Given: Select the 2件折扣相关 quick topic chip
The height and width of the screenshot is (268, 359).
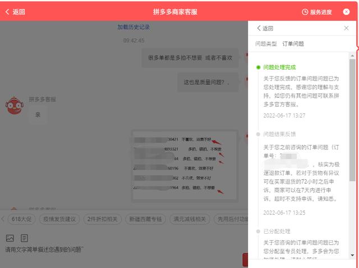Looking at the screenshot, I should pos(102,219).
